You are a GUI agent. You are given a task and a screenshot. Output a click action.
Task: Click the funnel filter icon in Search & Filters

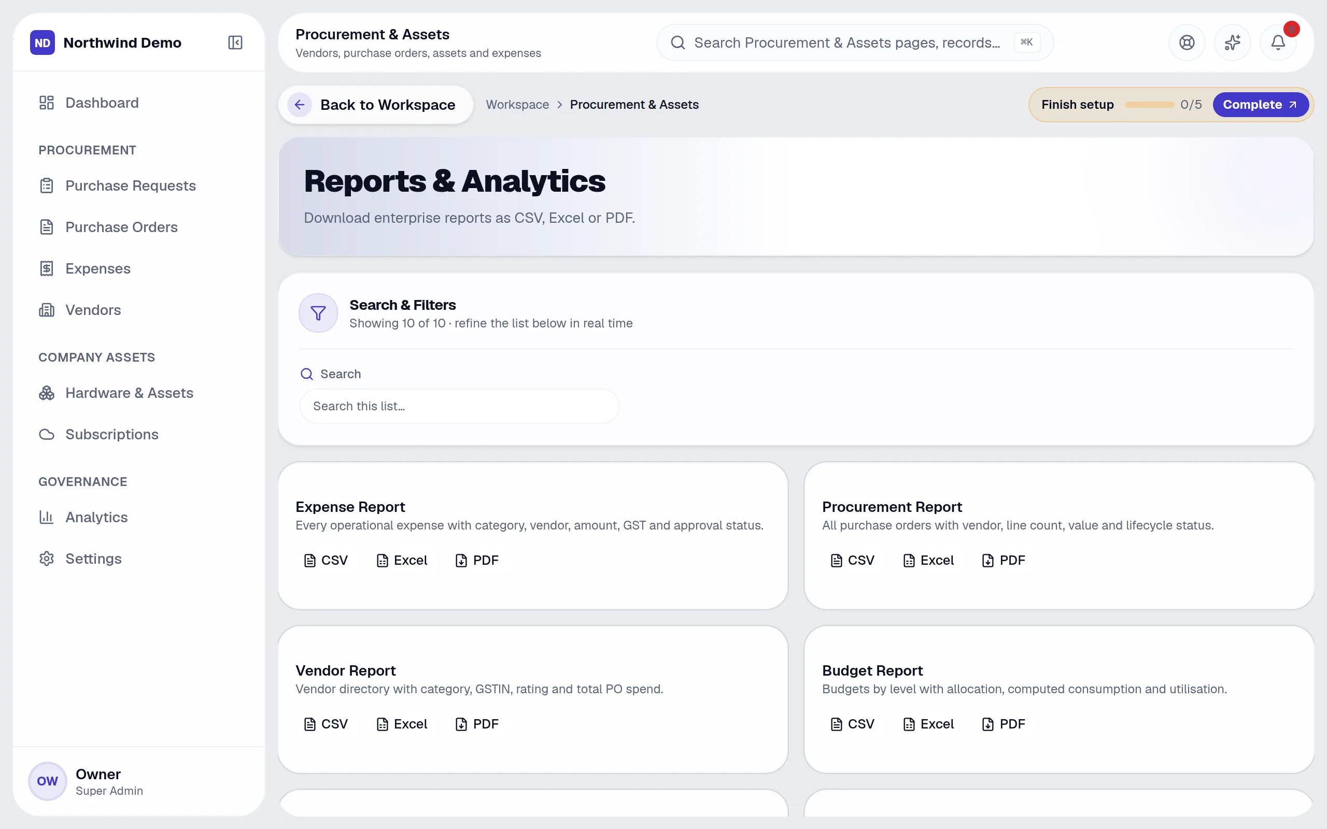[318, 313]
